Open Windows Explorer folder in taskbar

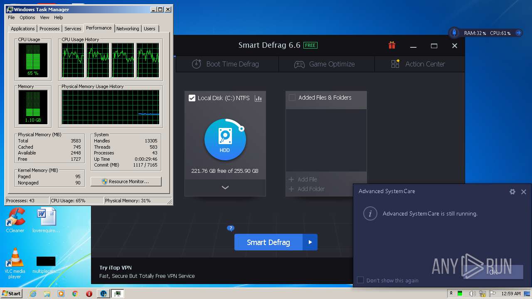[47, 294]
